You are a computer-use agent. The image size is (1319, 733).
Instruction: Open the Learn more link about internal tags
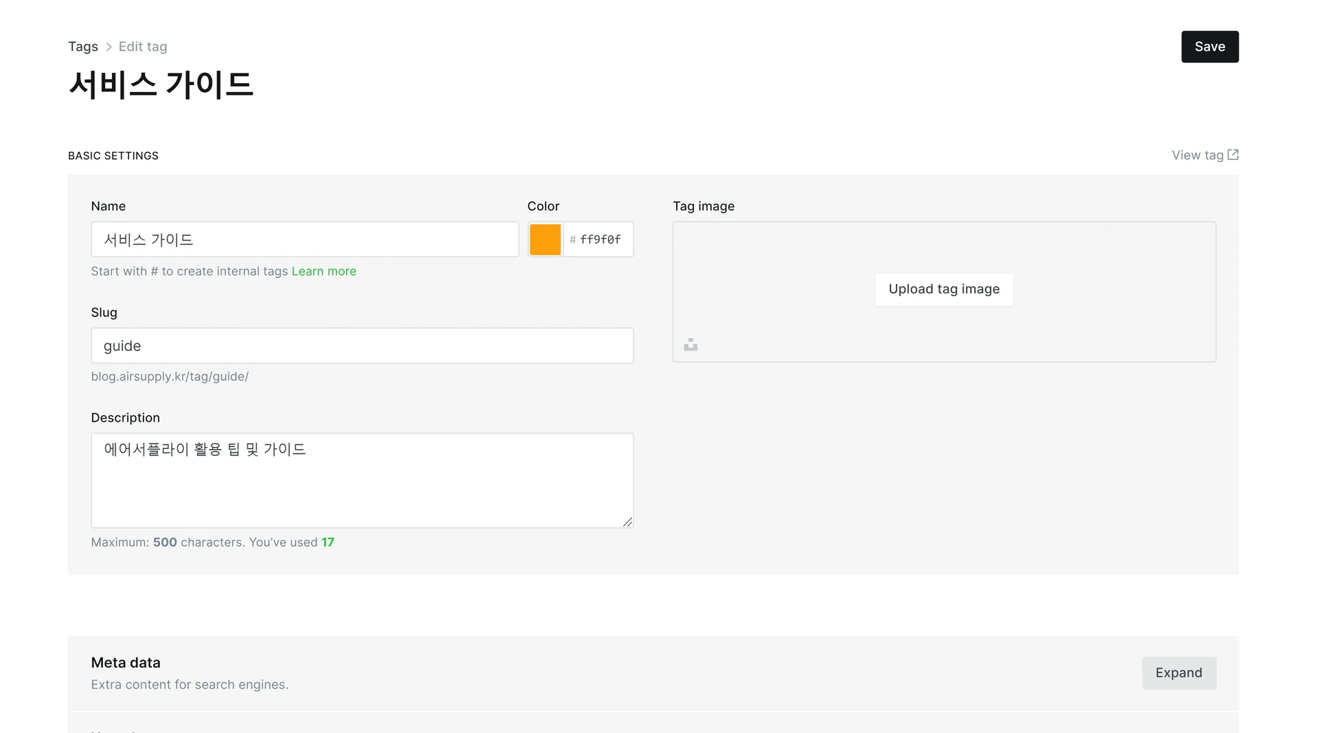(x=324, y=271)
